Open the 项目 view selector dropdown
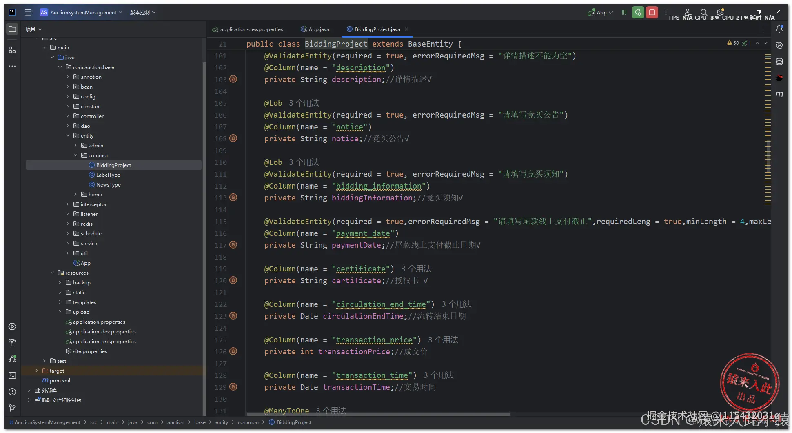 (33, 29)
